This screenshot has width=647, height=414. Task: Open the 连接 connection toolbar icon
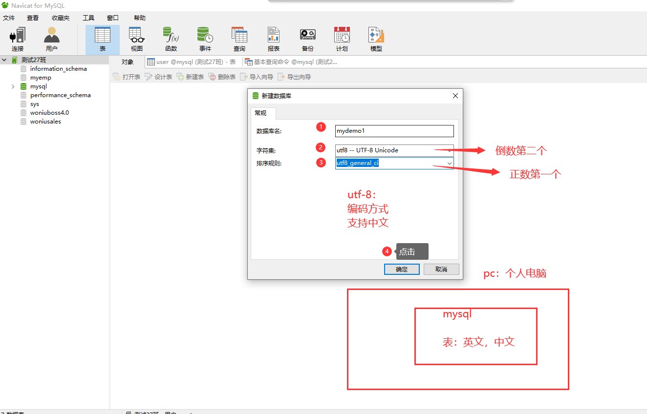click(x=18, y=40)
